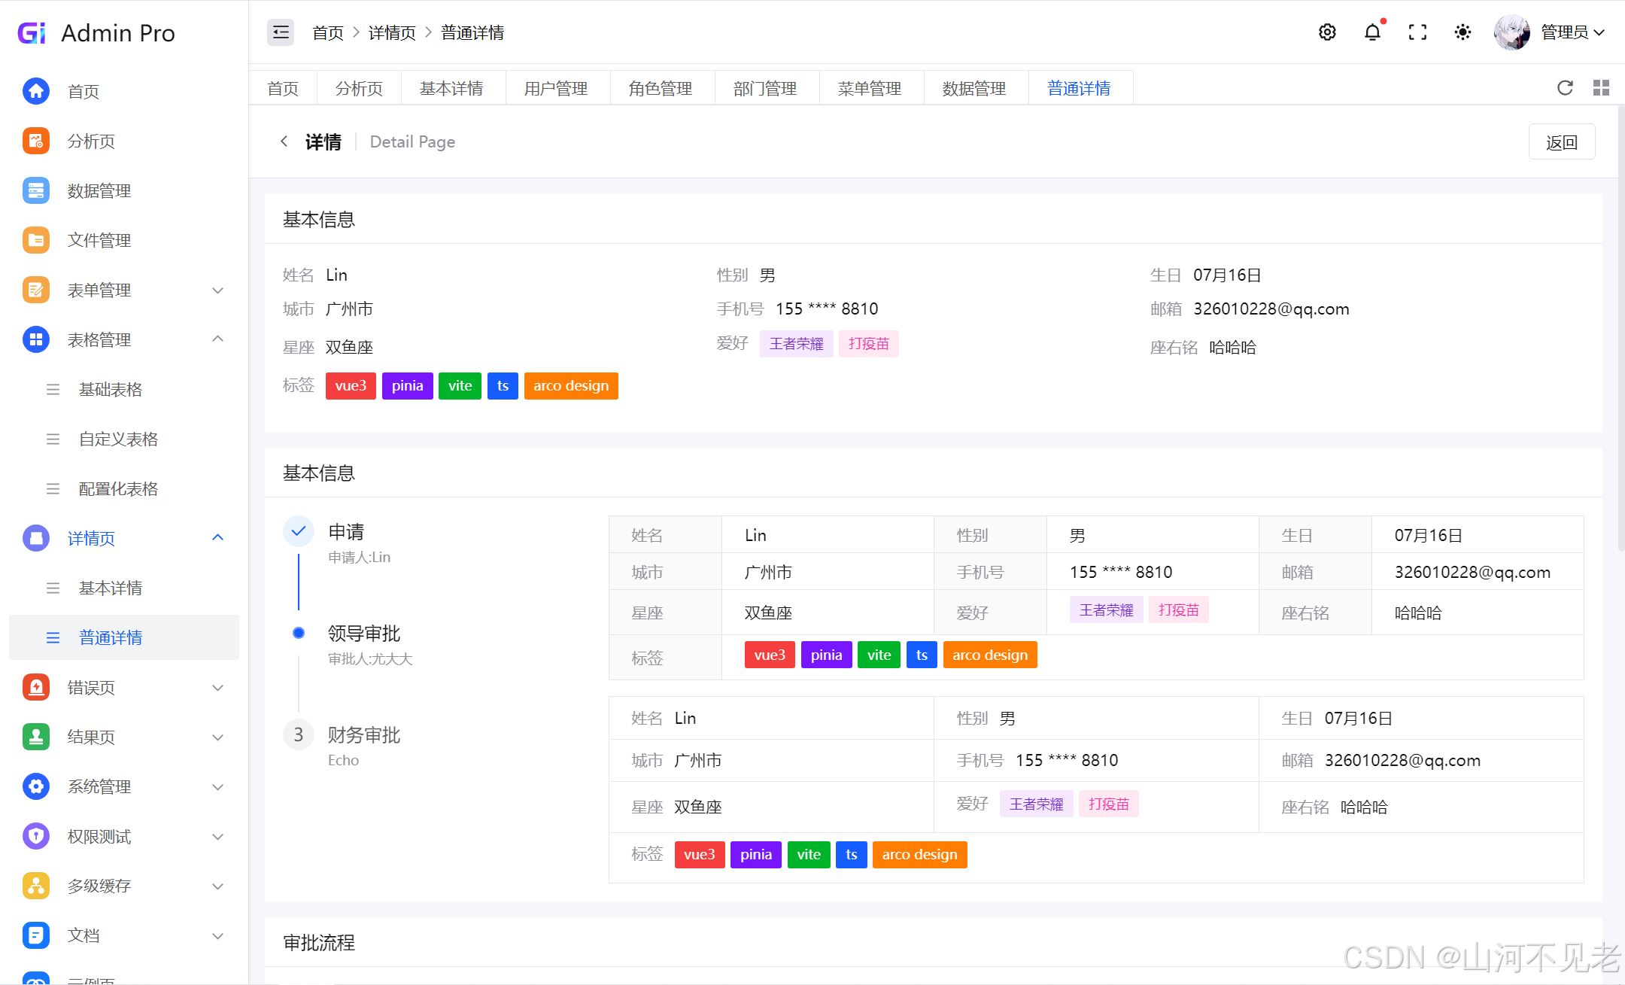Toggle light/dark theme sun icon
Image resolution: width=1625 pixels, height=985 pixels.
click(x=1462, y=32)
